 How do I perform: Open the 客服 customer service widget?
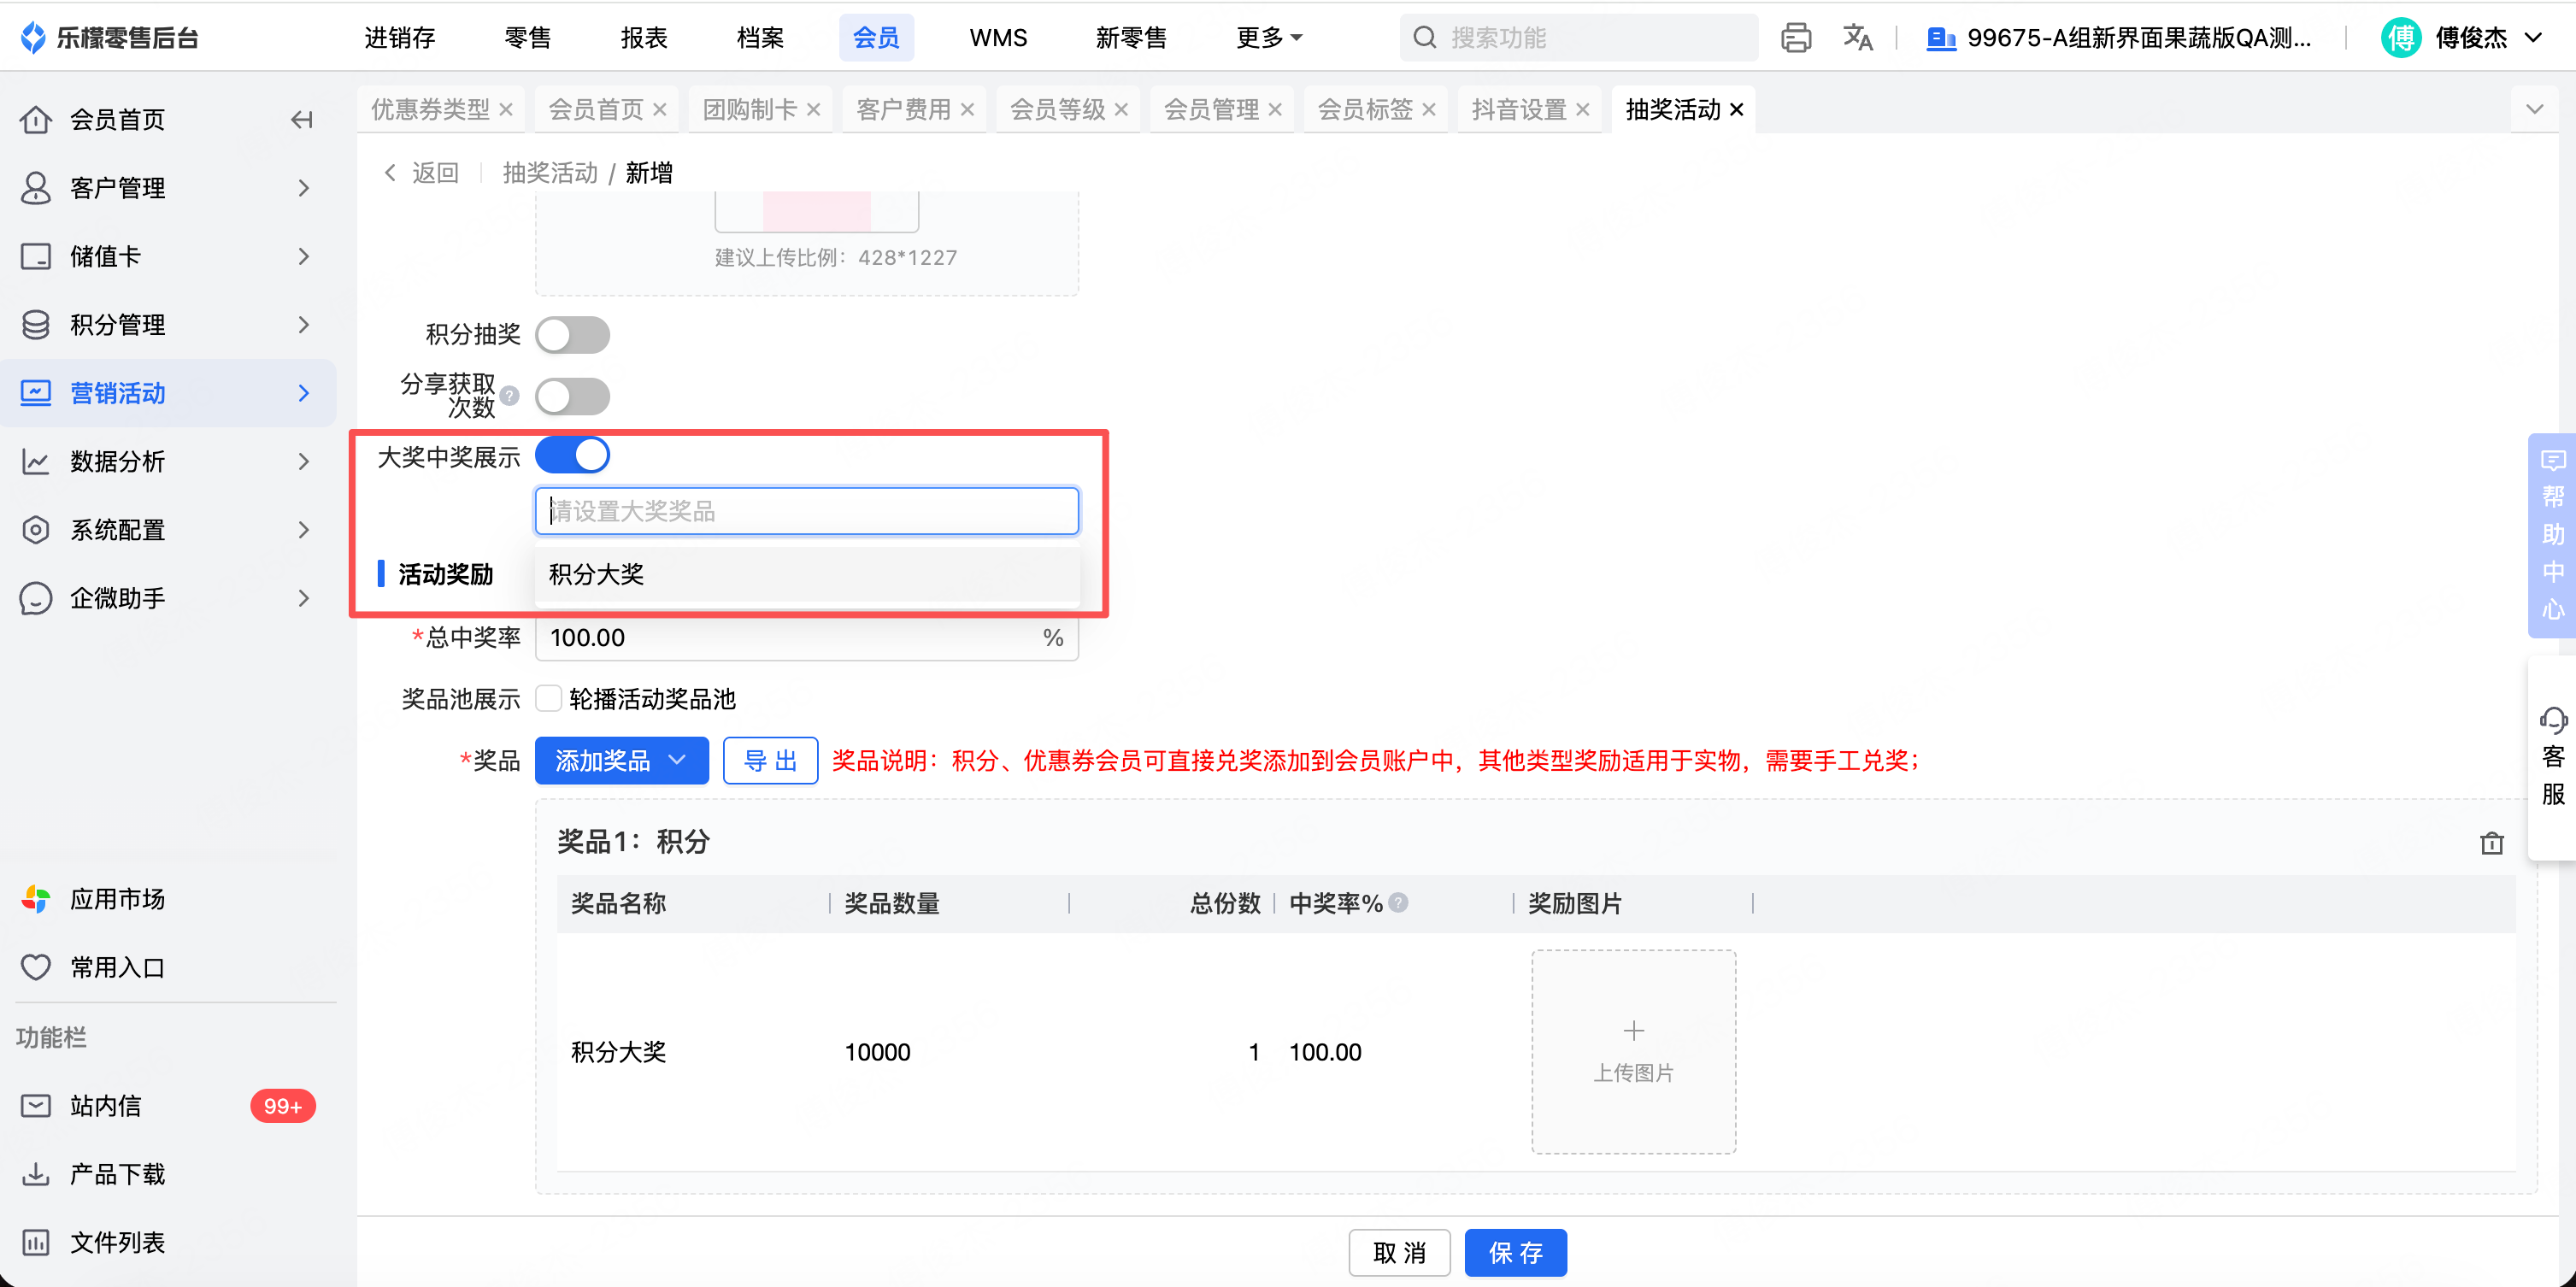point(2552,756)
